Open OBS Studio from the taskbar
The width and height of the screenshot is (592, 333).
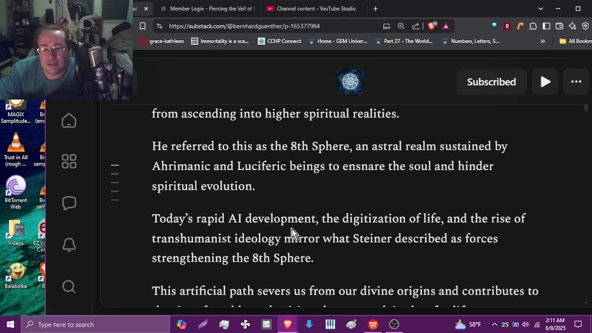coord(394,324)
